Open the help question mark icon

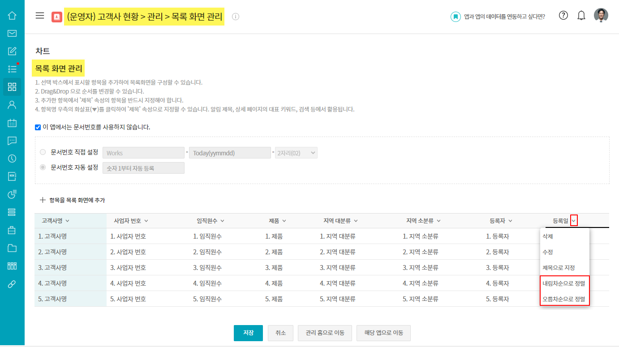(x=563, y=16)
